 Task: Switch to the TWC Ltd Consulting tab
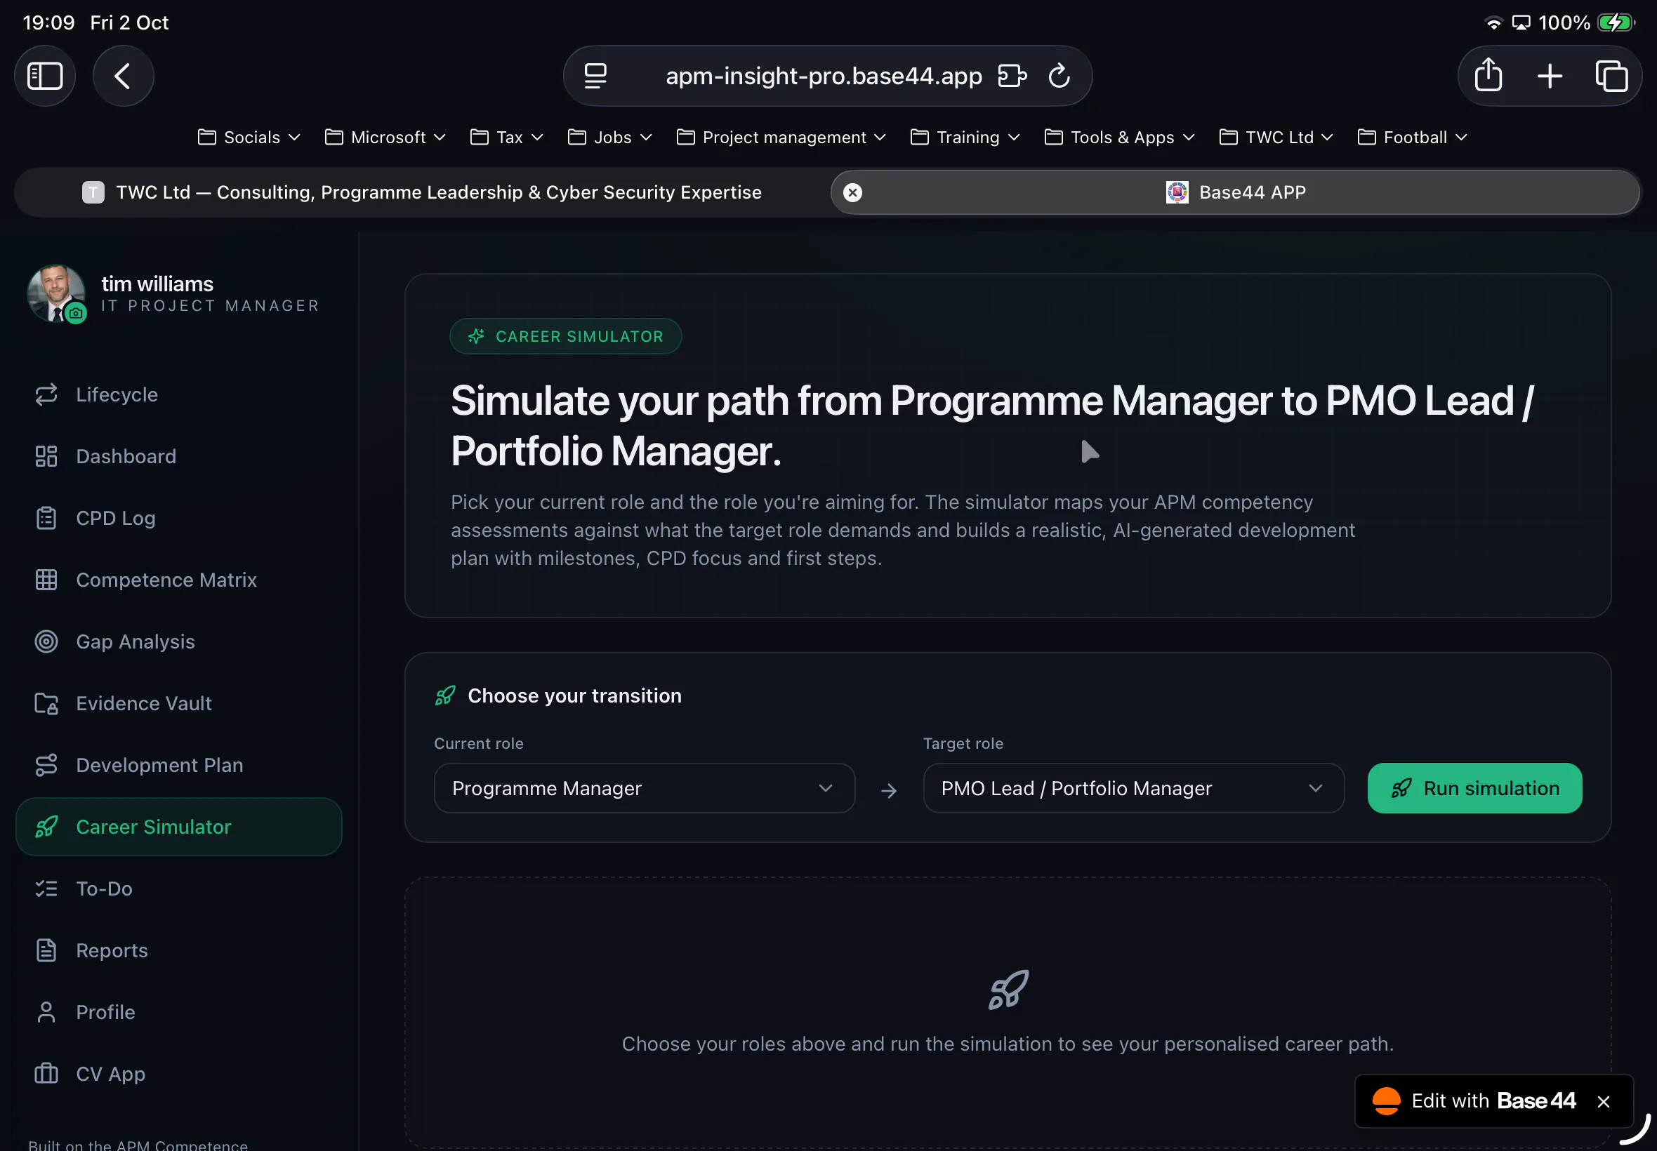pos(422,192)
